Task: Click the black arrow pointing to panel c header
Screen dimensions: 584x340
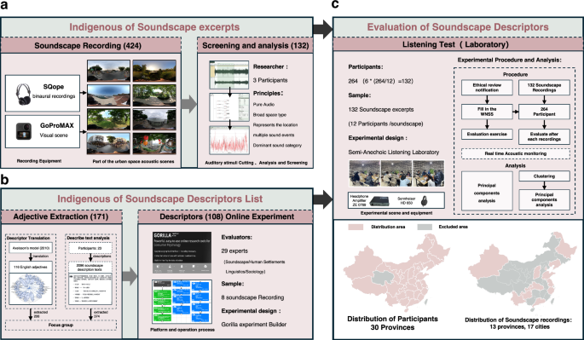Action: point(322,30)
